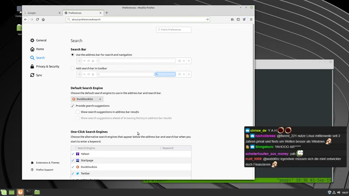Click the Firefox taskbar button
Viewport: 349px width, 196px height.
[x=20, y=192]
